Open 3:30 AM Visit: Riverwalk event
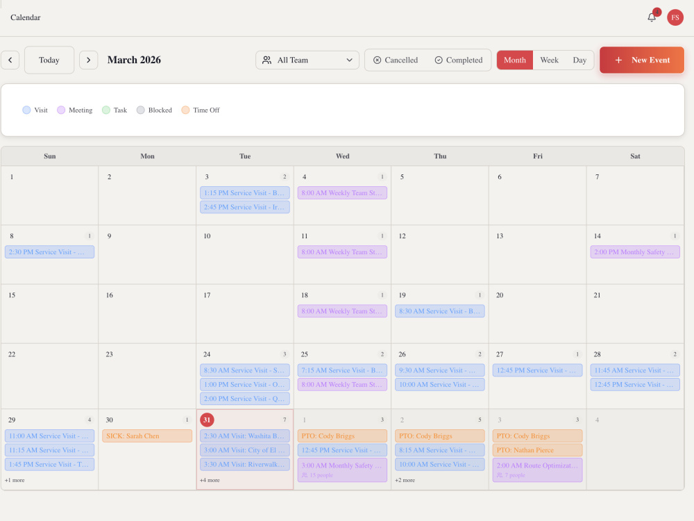 point(245,464)
